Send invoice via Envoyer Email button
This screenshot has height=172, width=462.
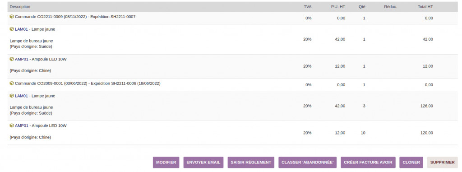tap(203, 162)
